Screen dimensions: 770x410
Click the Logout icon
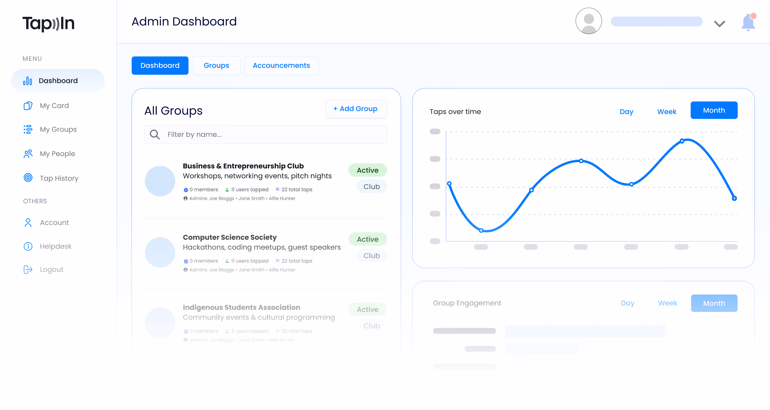click(27, 269)
